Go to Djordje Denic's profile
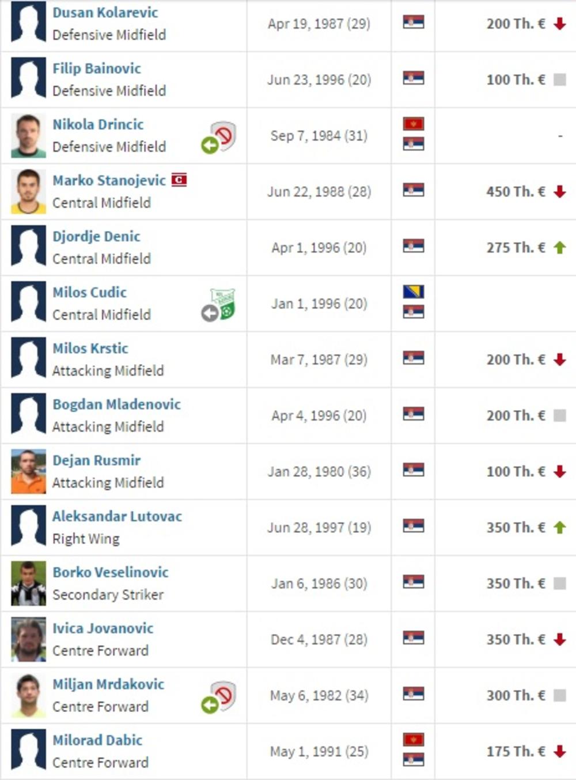576x780 pixels. pyautogui.click(x=96, y=236)
